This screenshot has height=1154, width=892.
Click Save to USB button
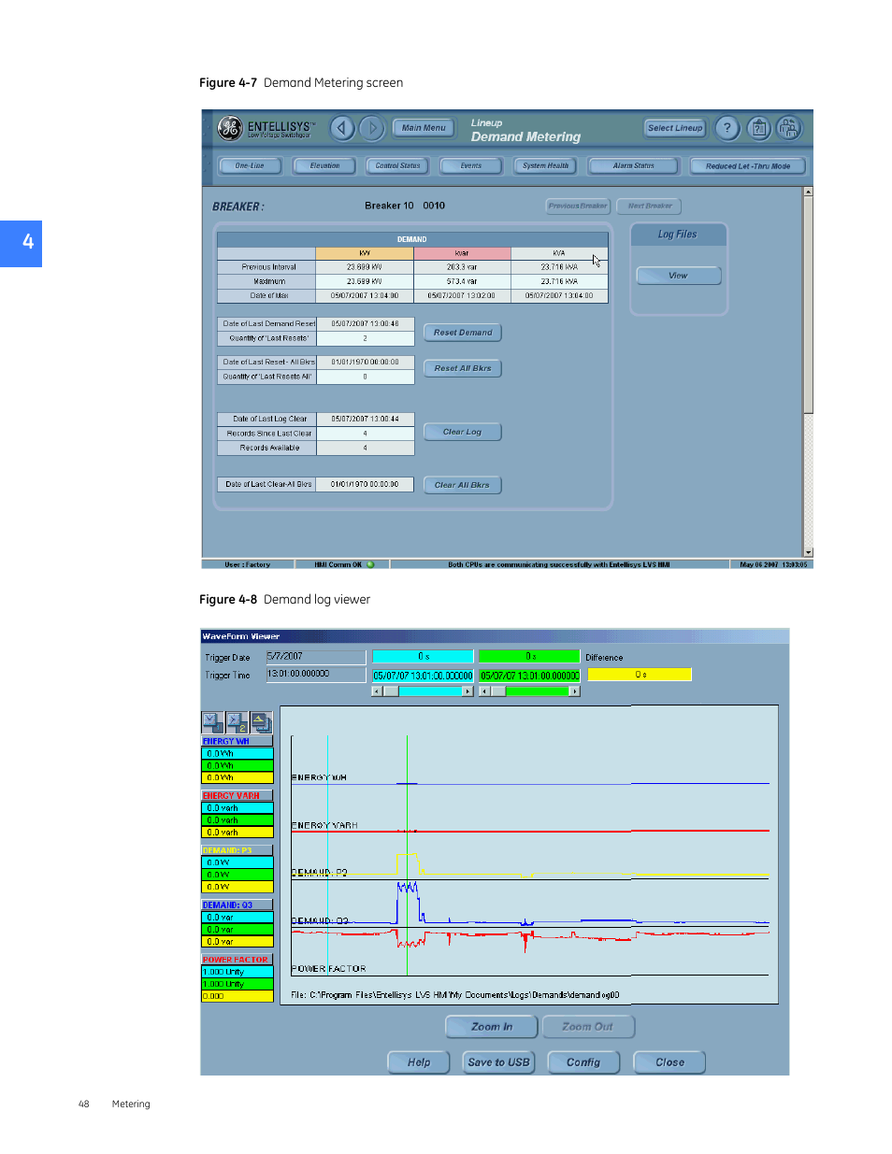pyautogui.click(x=498, y=1062)
